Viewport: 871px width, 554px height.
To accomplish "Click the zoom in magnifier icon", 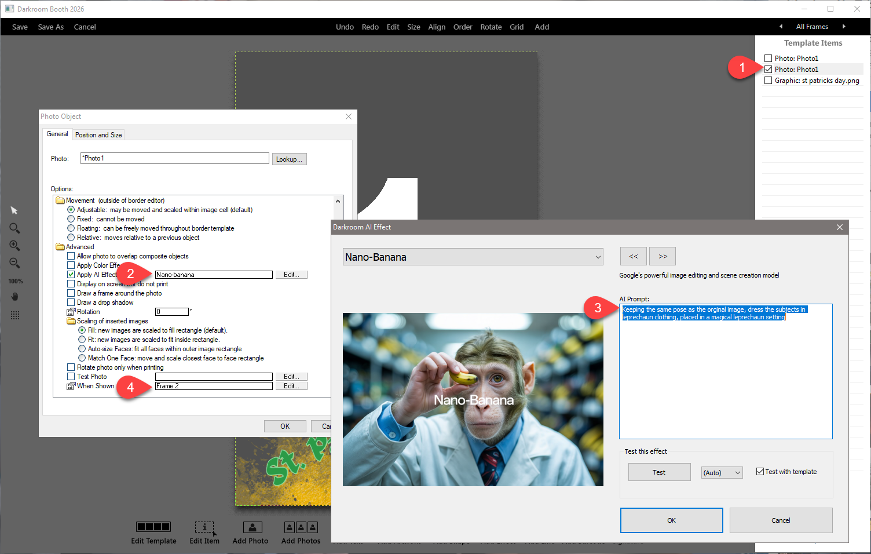I will click(14, 246).
